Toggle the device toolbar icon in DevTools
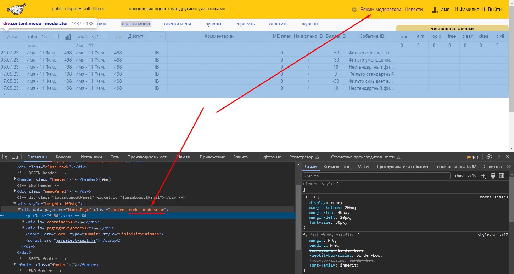The width and height of the screenshot is (514, 274). point(15,157)
